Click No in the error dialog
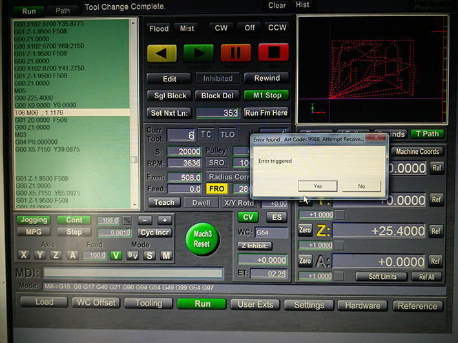The height and width of the screenshot is (343, 458). (x=360, y=185)
